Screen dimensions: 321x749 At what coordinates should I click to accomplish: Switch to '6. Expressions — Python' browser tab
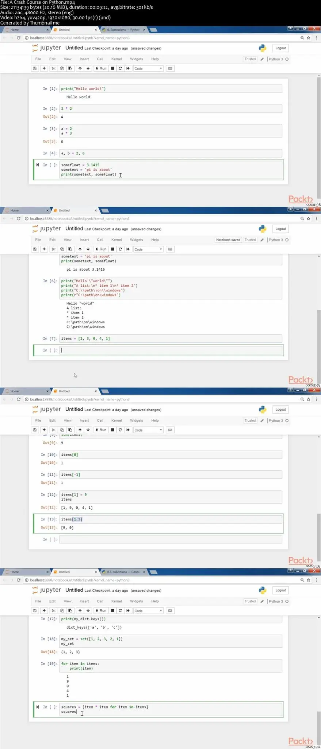point(123,30)
